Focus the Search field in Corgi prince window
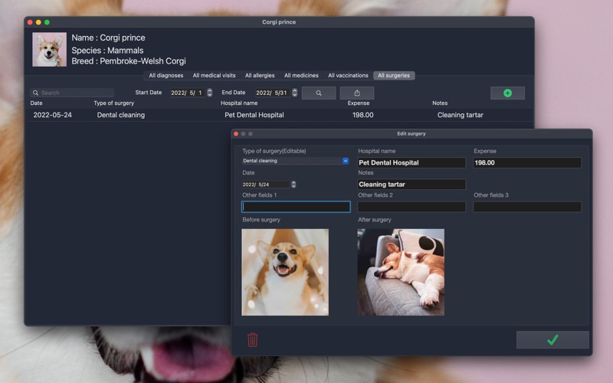Viewport: 613px width, 383px height. [72, 93]
